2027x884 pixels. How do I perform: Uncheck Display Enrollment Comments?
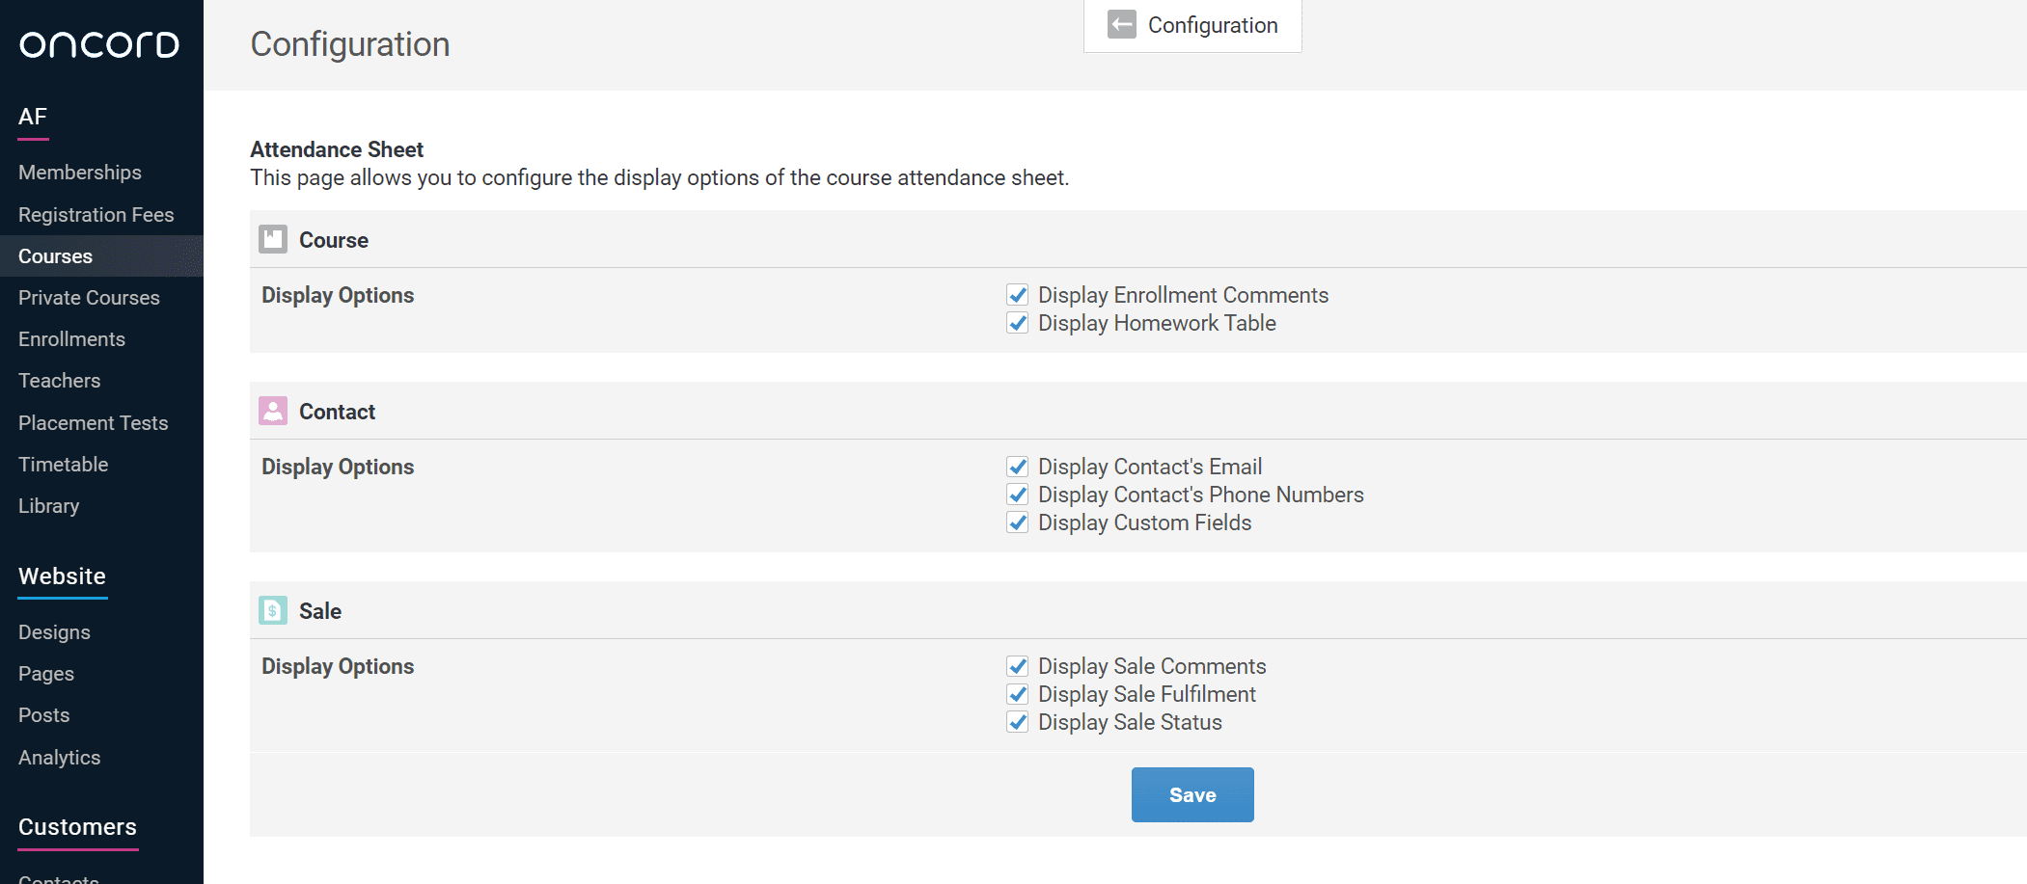point(1017,295)
